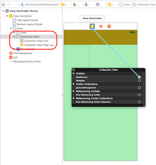Viewport: 156px width, 165px height.
Task: Click the olive colored header view
Action: click(x=100, y=37)
